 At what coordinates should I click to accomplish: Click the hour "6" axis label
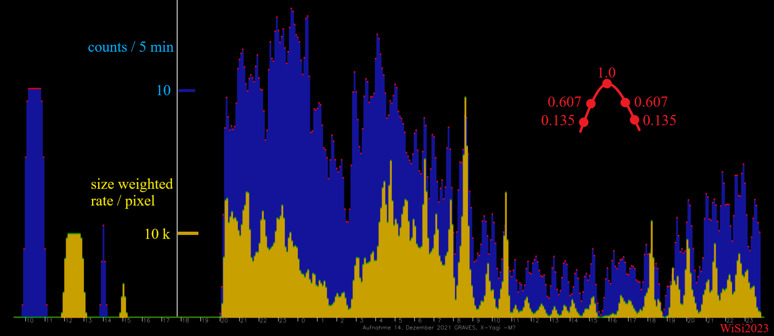click(420, 320)
